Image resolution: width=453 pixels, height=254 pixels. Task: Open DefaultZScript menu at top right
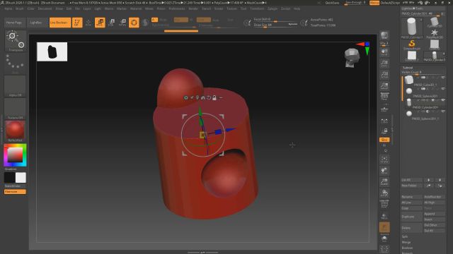tap(390, 3)
